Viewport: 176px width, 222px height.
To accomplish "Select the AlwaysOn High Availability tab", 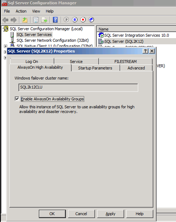I will click(x=40, y=67).
